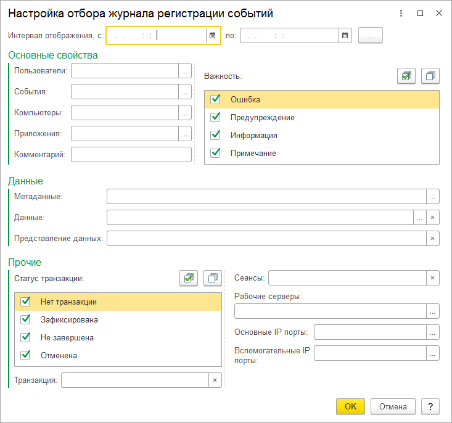Click into the Компьютеры input field

tap(125, 113)
